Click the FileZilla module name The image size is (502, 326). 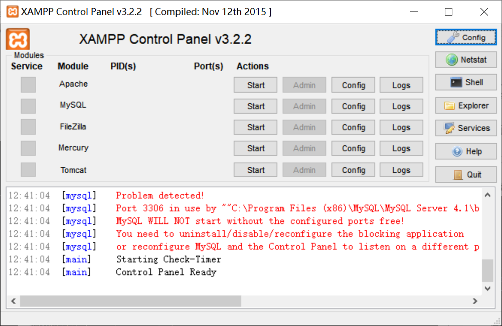pyautogui.click(x=73, y=127)
